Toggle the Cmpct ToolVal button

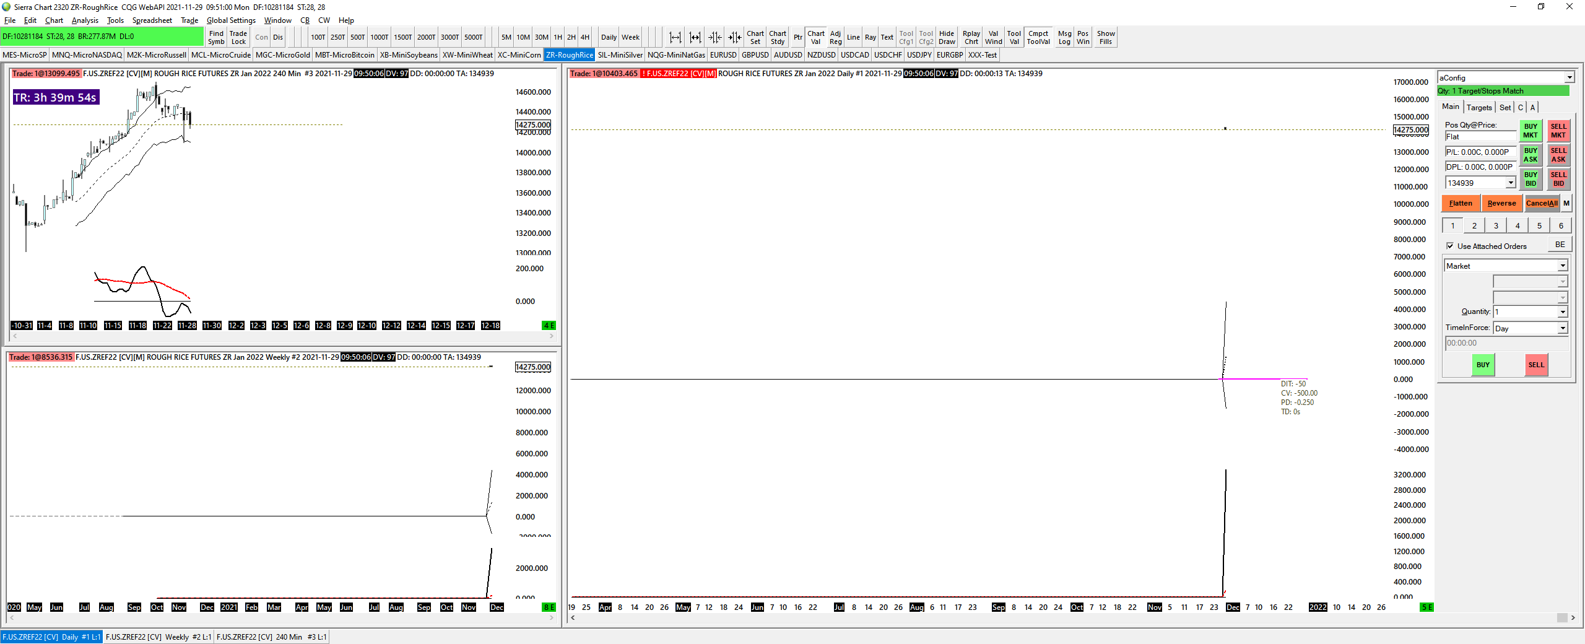[1039, 38]
